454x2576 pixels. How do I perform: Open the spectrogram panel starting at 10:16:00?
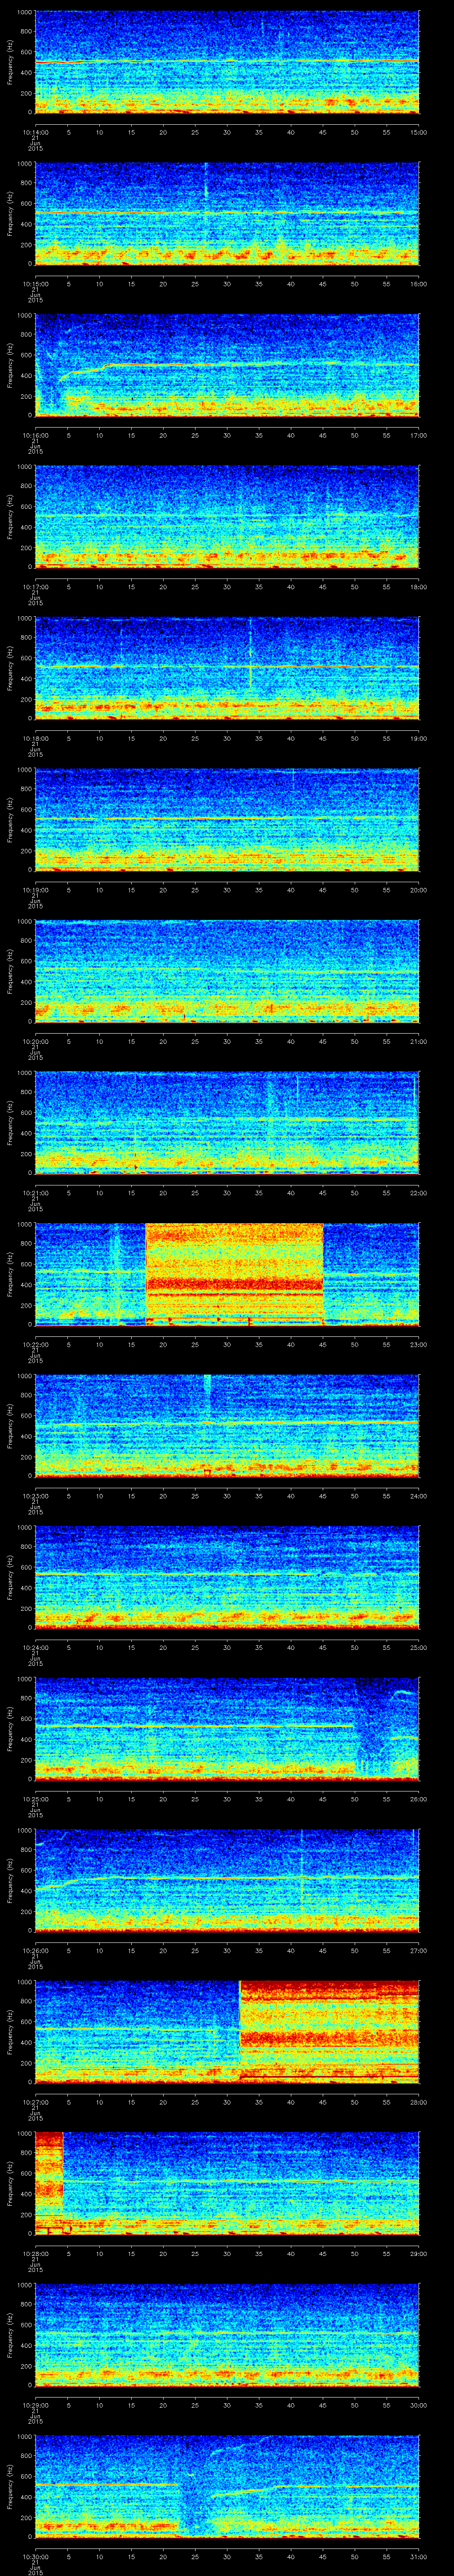pos(227,366)
